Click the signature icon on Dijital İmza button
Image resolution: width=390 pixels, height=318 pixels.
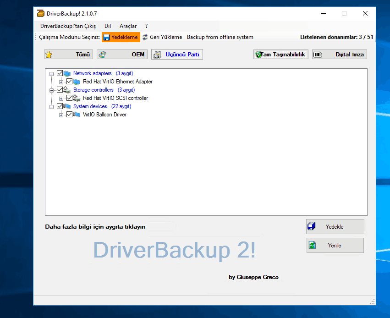point(318,55)
